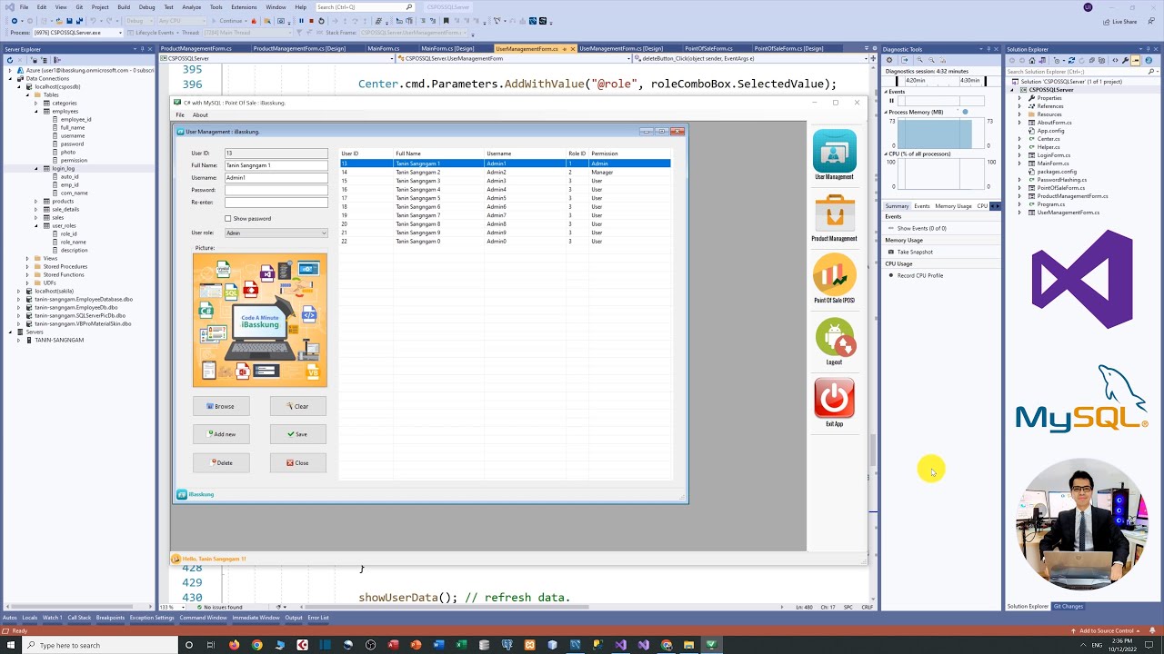
Task: Open the Process dropdown CSPOSSQLServer.exe
Action: [x=76, y=33]
